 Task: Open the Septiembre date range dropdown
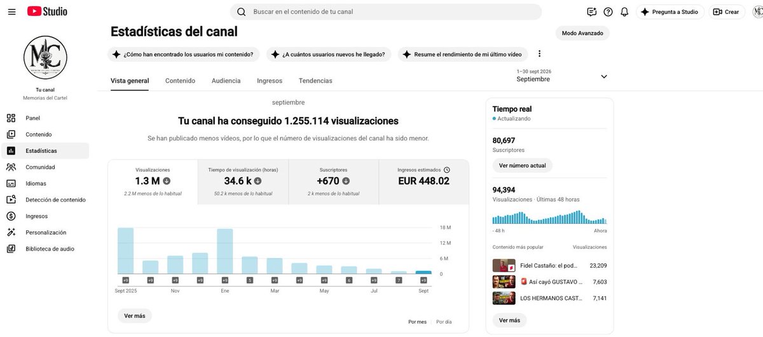tap(563, 76)
